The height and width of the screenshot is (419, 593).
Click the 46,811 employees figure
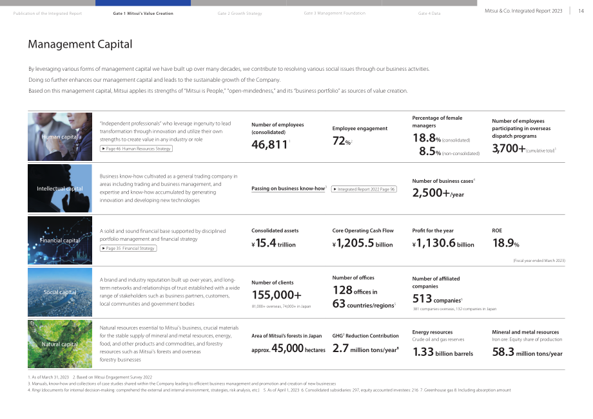coord(269,145)
